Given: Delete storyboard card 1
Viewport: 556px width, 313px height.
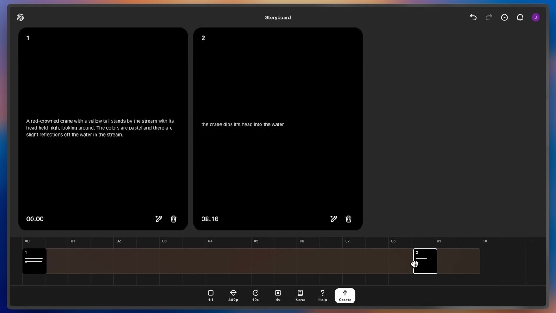Looking at the screenshot, I should point(173,219).
